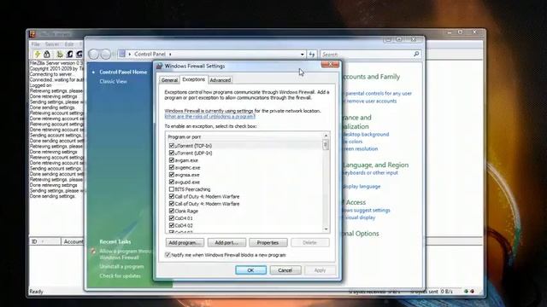
Task: Click the display language link
Action: point(362,187)
